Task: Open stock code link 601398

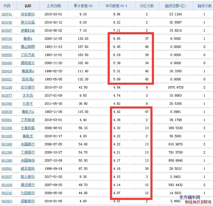Action: 7,152
